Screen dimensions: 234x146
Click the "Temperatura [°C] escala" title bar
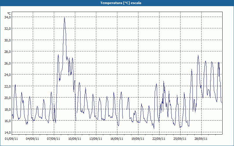117,3
